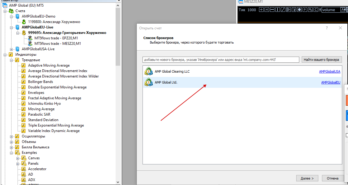Click the AMP Global (EU) MT5 terminal icon
348x185 pixels.
click(x=5, y=5)
